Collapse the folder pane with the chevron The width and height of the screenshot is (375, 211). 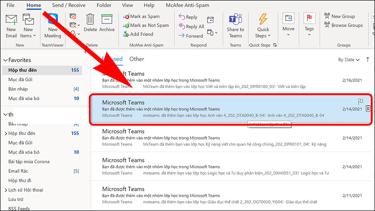click(x=85, y=52)
